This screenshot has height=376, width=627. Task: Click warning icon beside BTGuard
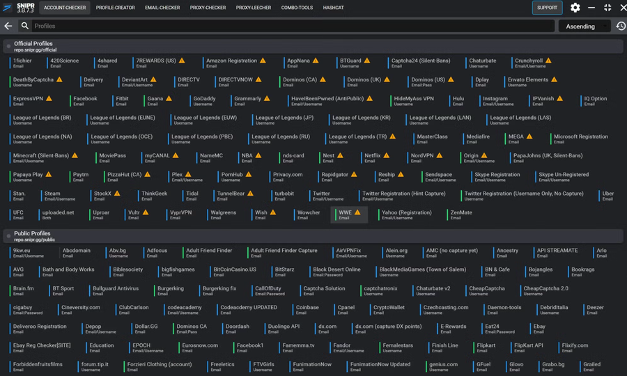(x=367, y=61)
